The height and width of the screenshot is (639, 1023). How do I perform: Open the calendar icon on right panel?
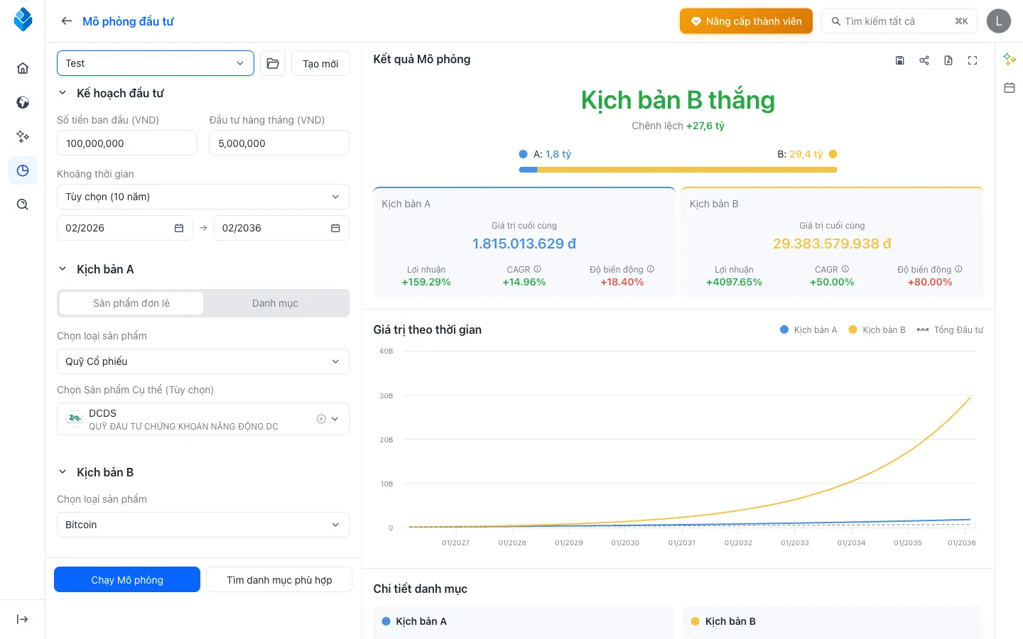click(1010, 87)
